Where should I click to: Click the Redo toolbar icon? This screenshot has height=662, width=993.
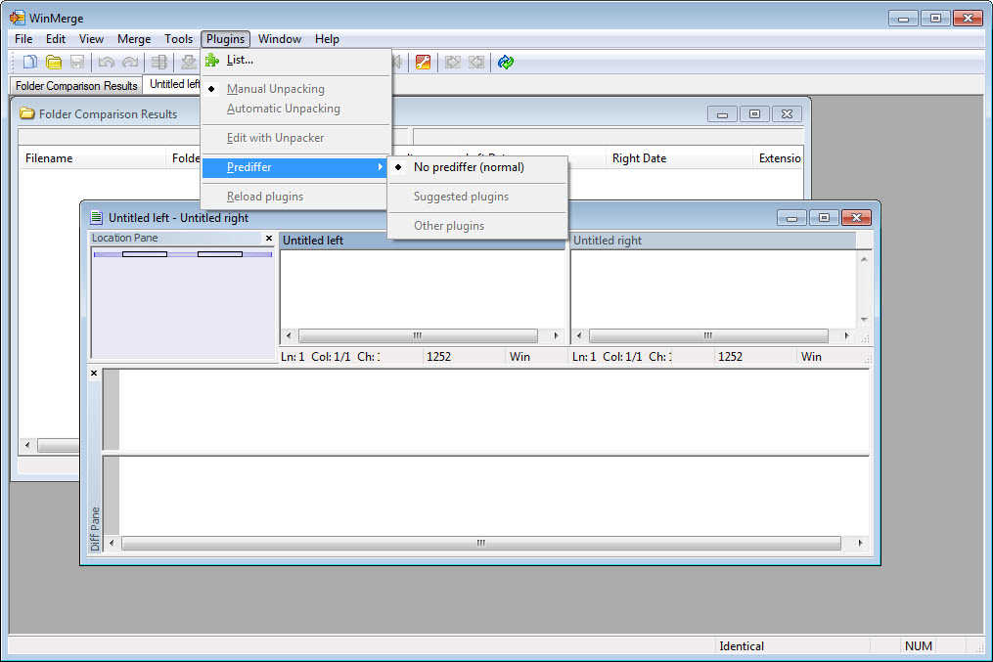(130, 62)
